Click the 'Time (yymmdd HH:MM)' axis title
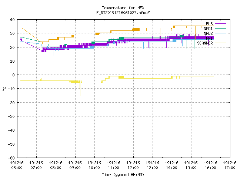 point(123,175)
